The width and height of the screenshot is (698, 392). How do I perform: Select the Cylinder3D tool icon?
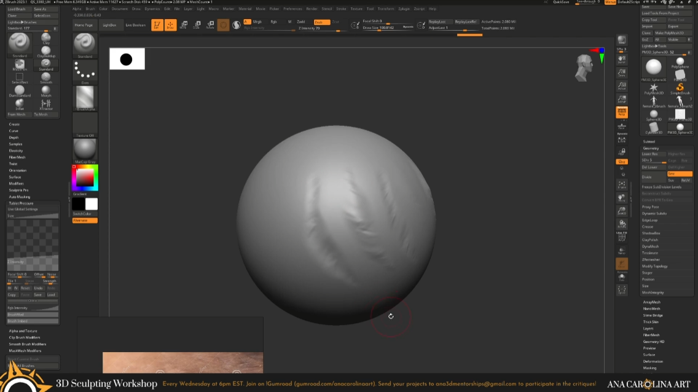(x=654, y=128)
